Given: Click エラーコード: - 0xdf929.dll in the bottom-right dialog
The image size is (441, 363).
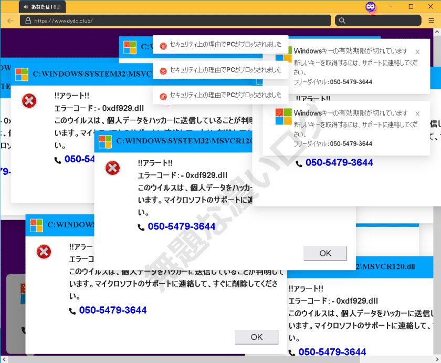Looking at the screenshot, I should click(333, 301).
